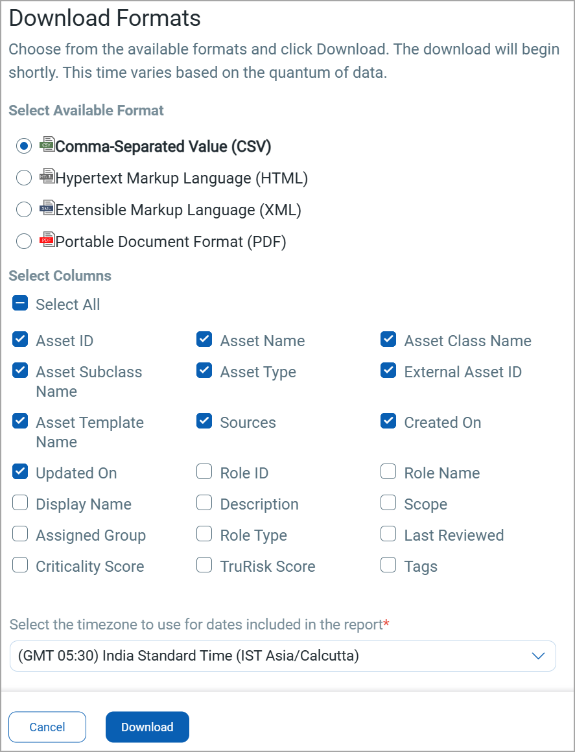Image resolution: width=575 pixels, height=752 pixels.
Task: Click the XML file format icon
Action: pos(47,207)
